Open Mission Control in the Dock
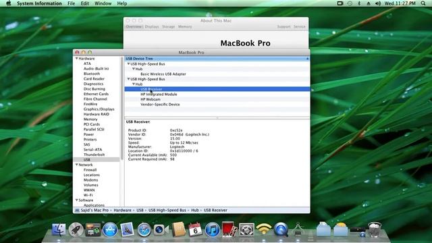 pos(93,230)
